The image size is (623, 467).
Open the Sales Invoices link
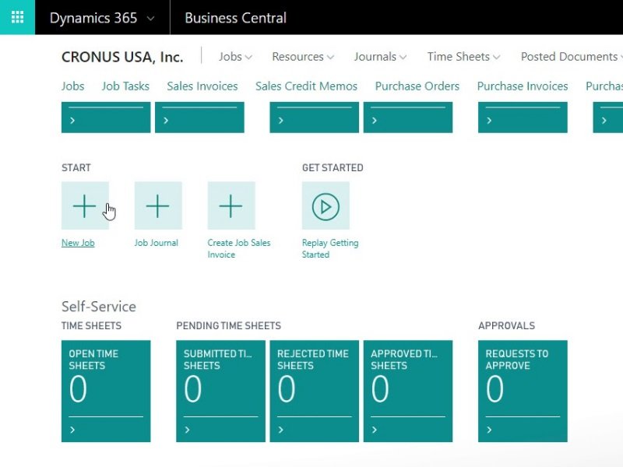coord(202,86)
